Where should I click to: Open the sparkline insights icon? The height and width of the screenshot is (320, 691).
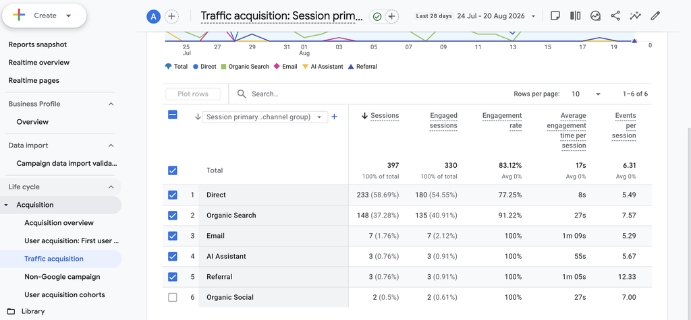[x=635, y=16]
